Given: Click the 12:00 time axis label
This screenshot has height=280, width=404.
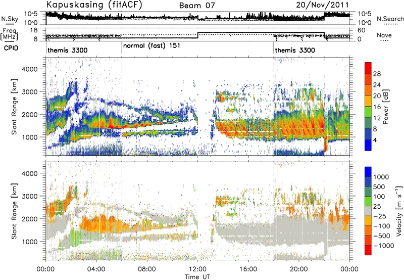Looking at the screenshot, I should point(197,269).
